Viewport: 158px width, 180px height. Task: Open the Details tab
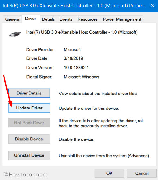click(x=48, y=19)
